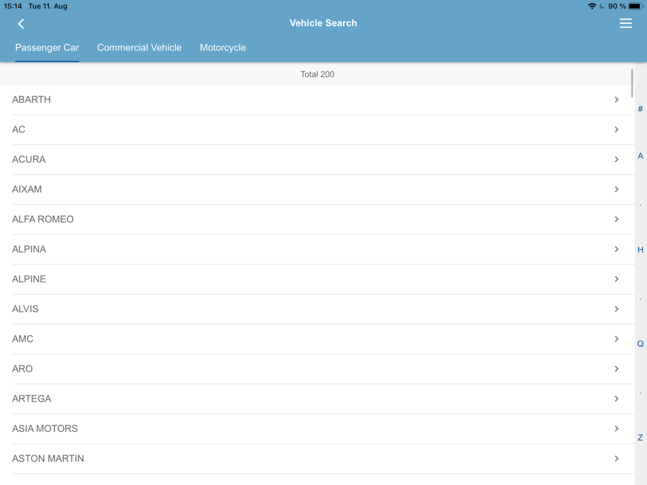The width and height of the screenshot is (647, 485).
Task: Jump to # in the index sidebar
Action: pyautogui.click(x=641, y=109)
